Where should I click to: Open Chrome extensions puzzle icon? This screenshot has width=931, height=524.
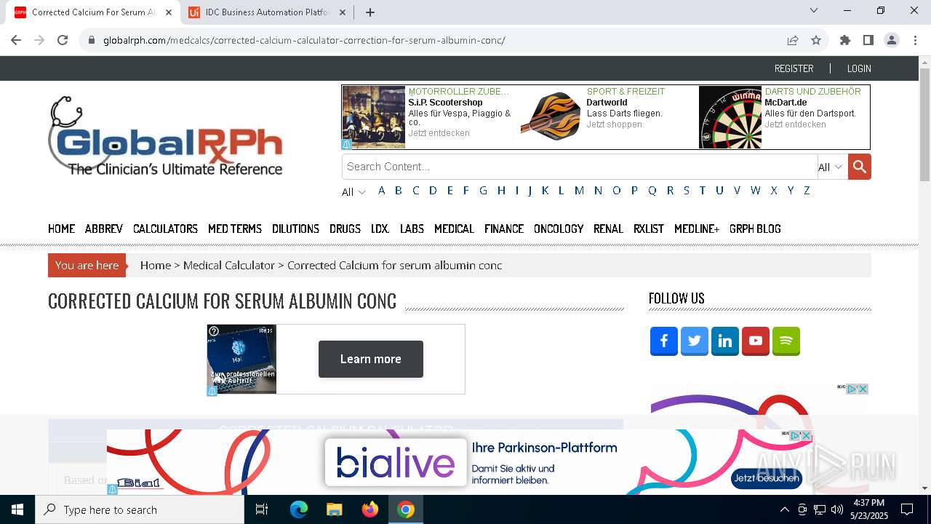pyautogui.click(x=845, y=40)
